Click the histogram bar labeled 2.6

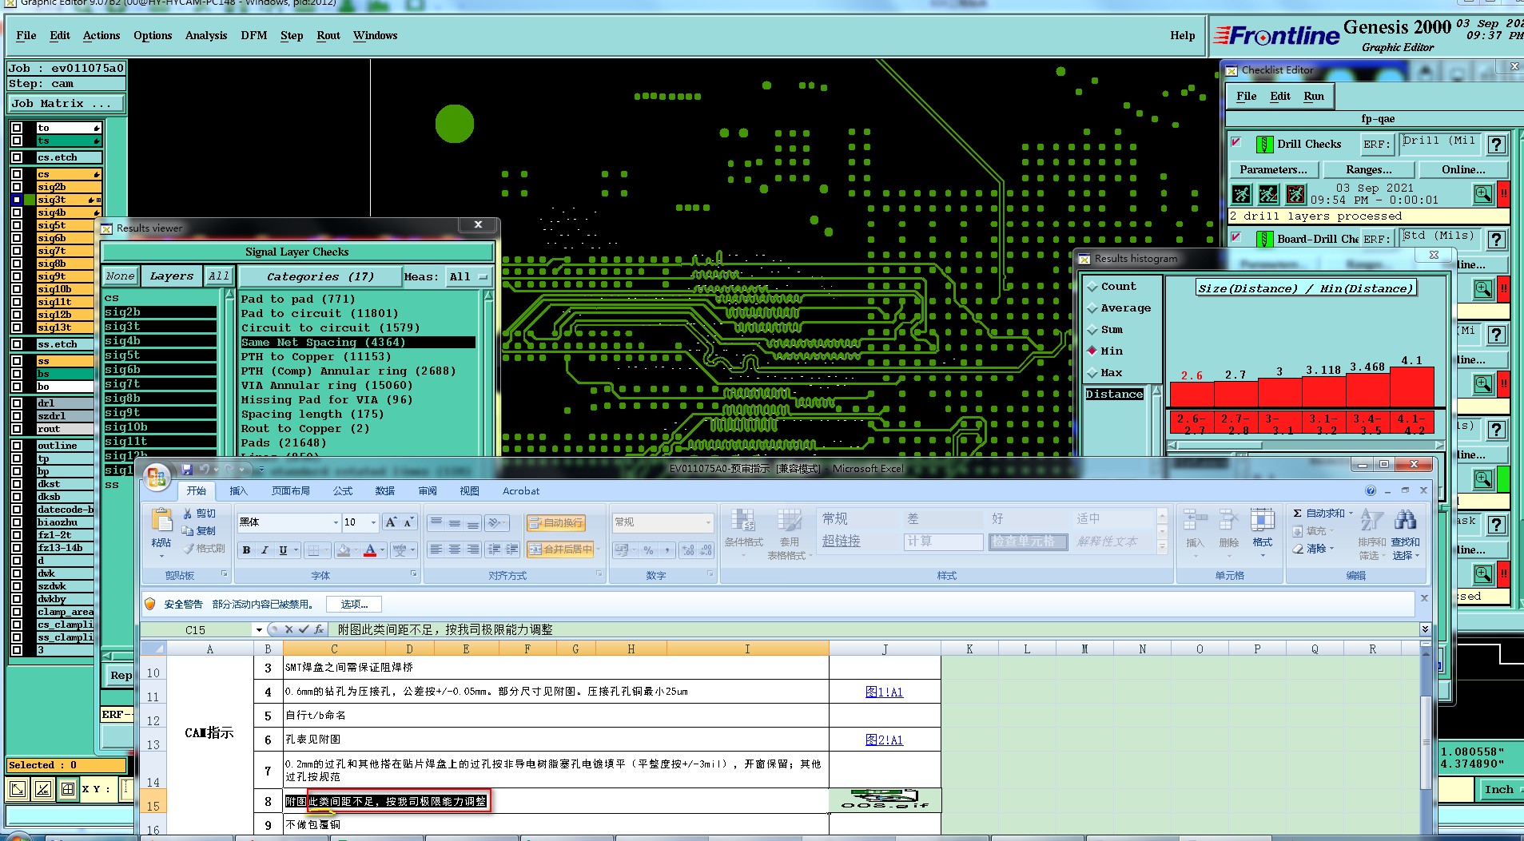(x=1192, y=395)
